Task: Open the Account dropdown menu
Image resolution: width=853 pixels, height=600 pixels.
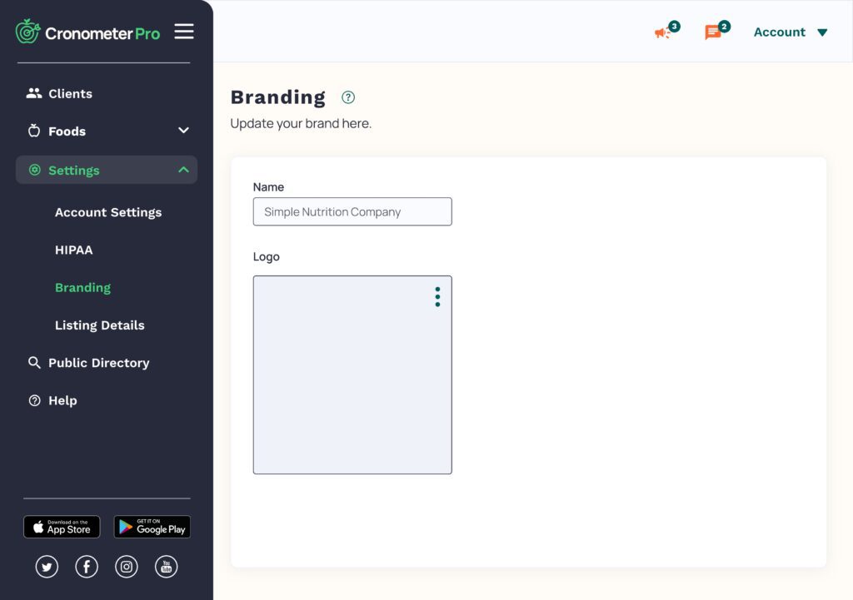Action: click(788, 32)
